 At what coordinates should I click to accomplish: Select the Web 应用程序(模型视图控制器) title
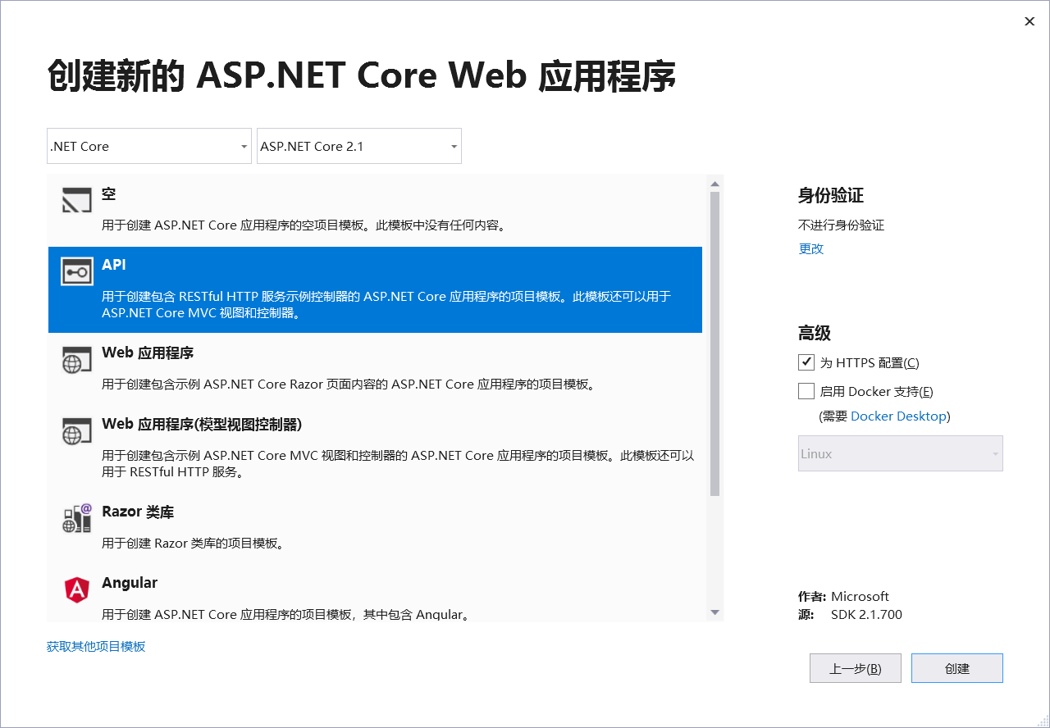tap(202, 425)
